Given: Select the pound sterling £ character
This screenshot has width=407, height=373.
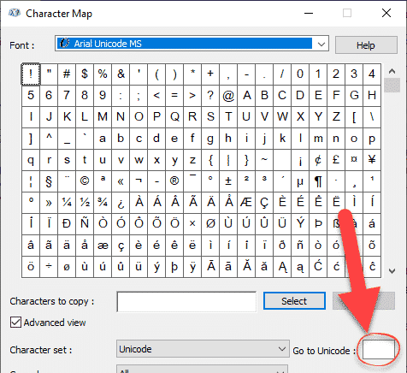Looking at the screenshot, I should pyautogui.click(x=336, y=160).
